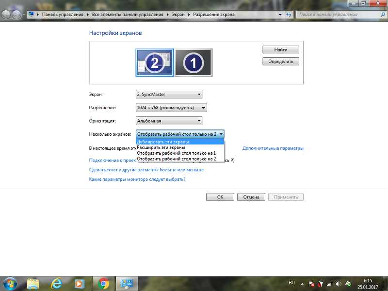Navigate to Все элементы панели управления breadcrumb

[128, 15]
